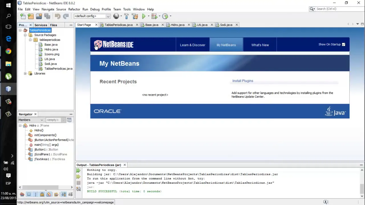Click the Output wrench settings icon
The width and height of the screenshot is (365, 205).
(78, 189)
